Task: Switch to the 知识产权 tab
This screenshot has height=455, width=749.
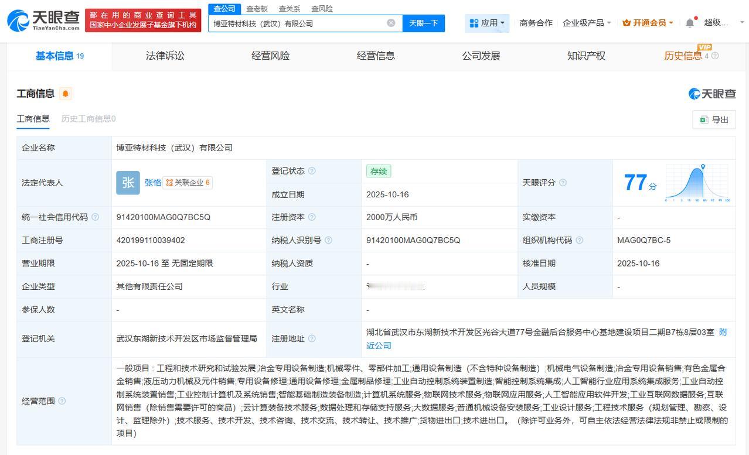Action: click(586, 56)
